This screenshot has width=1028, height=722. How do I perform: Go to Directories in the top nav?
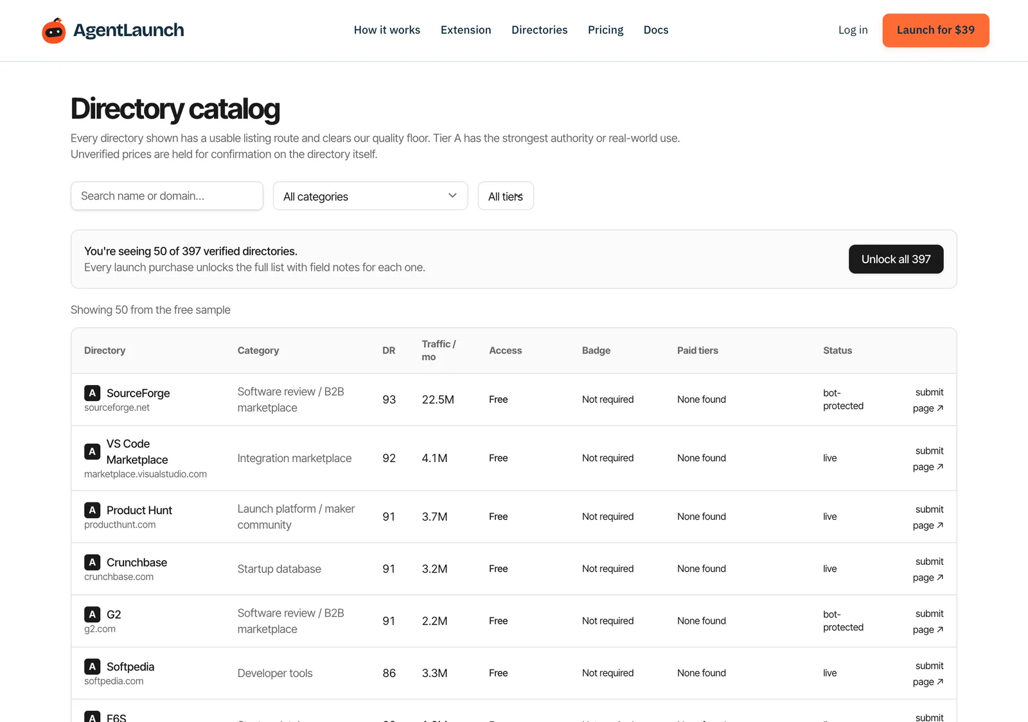pos(540,30)
